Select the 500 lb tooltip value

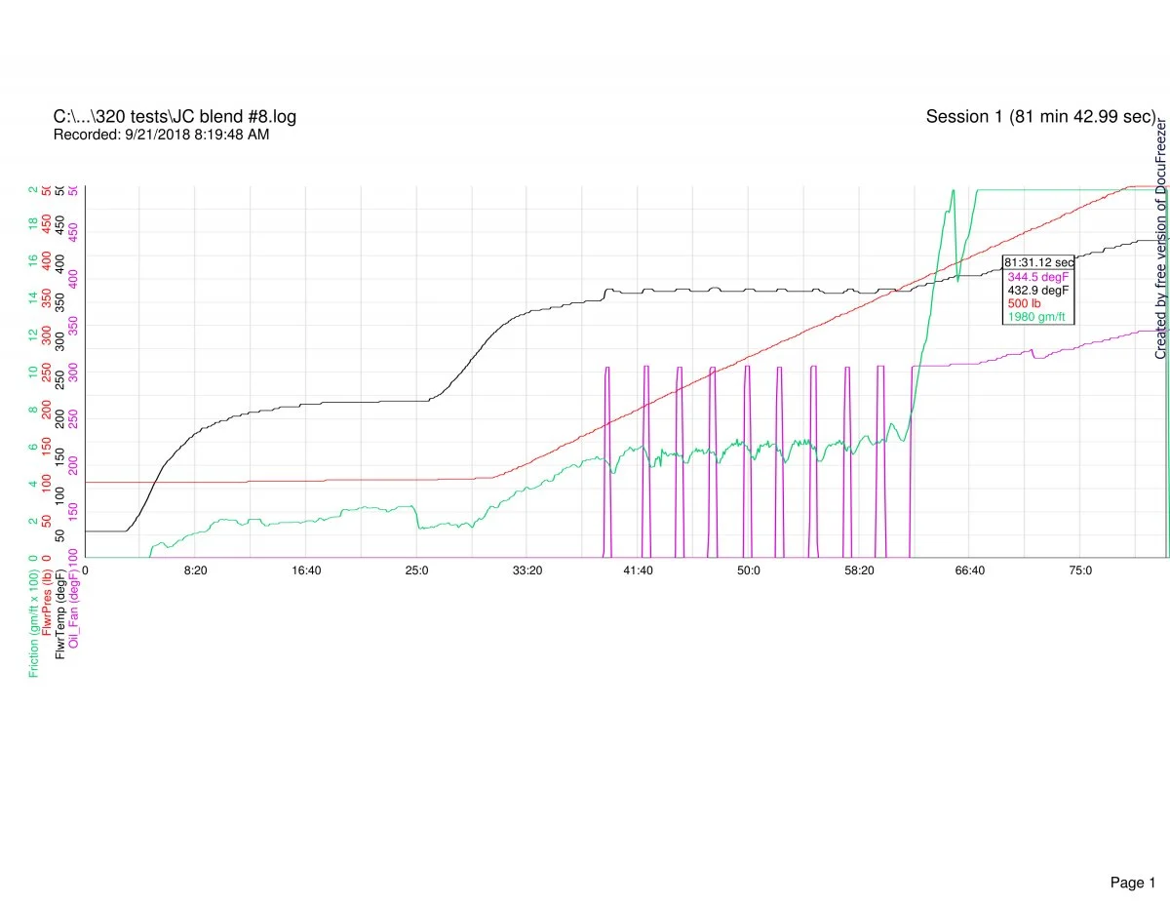click(x=1023, y=303)
